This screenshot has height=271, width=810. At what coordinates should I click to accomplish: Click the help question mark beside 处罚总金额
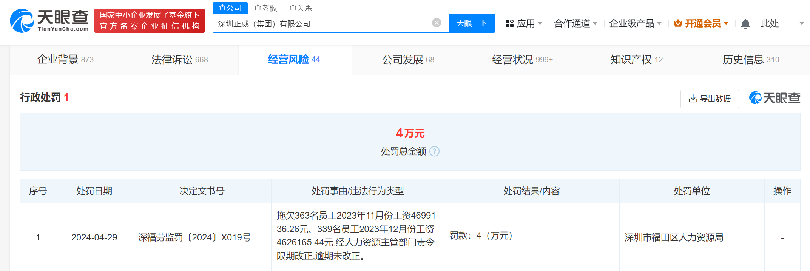point(435,151)
